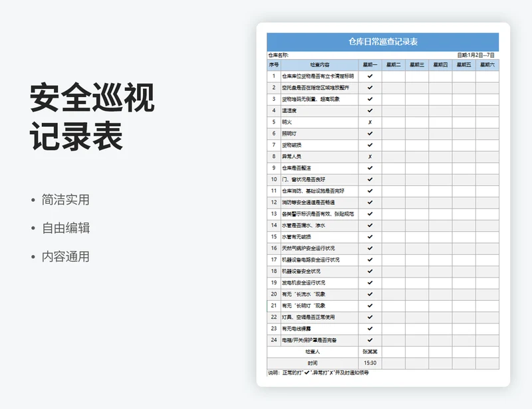Click row 24 cell 电箱/开关保护罩是否完备
The height and width of the screenshot is (409, 532).
pos(320,340)
